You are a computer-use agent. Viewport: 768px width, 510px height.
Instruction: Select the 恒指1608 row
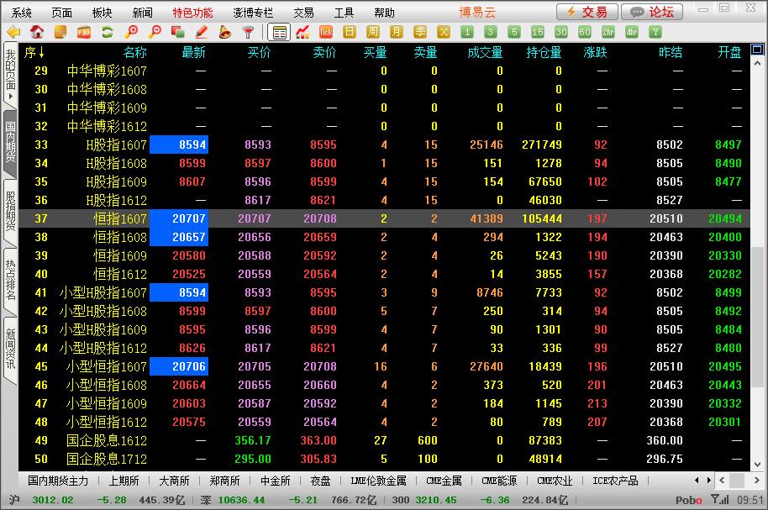[x=119, y=237]
